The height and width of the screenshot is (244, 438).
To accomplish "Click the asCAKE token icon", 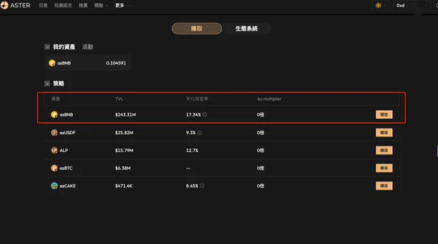I will [54, 185].
